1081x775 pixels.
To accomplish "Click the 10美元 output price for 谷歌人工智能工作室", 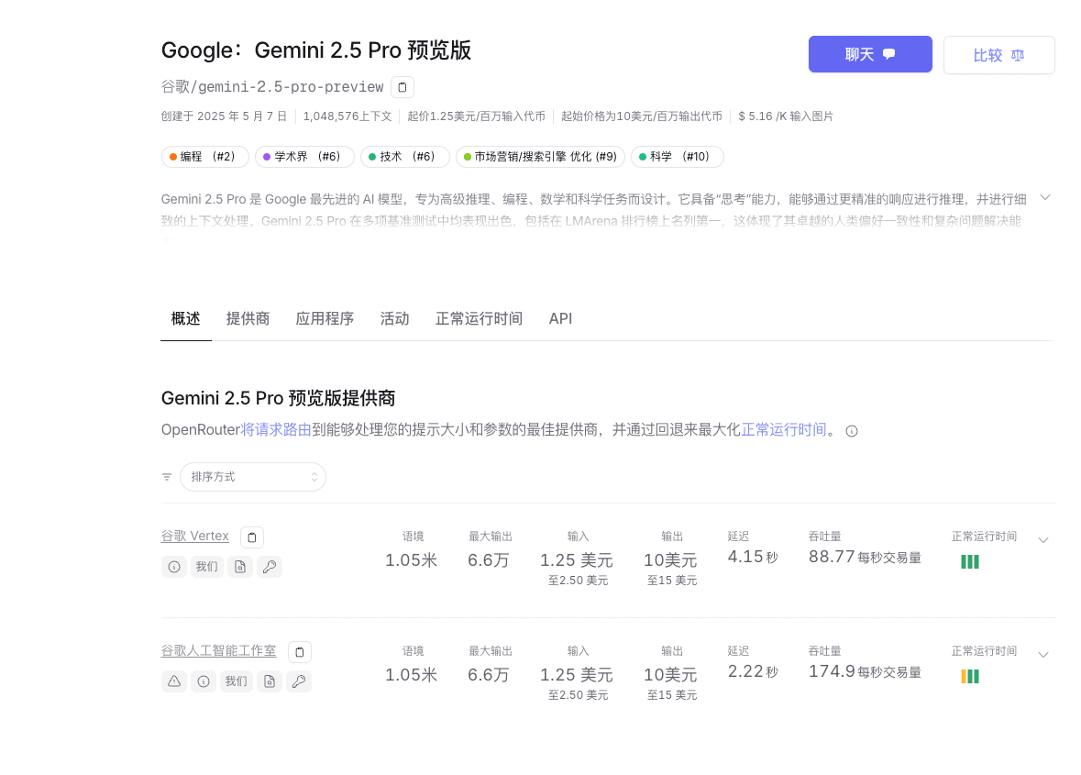I will point(671,674).
